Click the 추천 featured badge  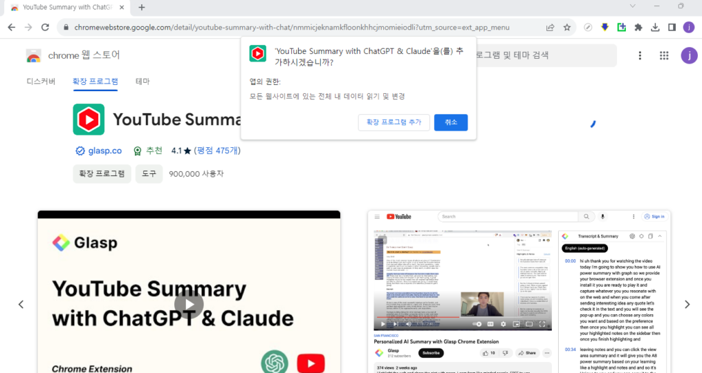coord(148,151)
